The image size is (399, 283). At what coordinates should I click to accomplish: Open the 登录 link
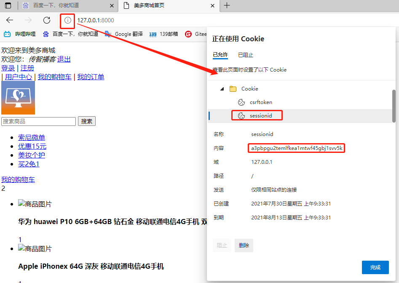(x=8, y=68)
